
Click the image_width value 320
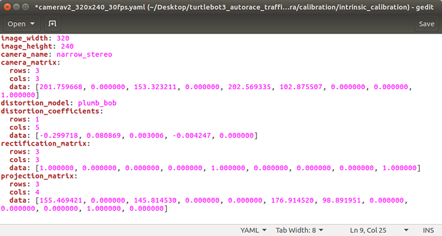pyautogui.click(x=63, y=38)
